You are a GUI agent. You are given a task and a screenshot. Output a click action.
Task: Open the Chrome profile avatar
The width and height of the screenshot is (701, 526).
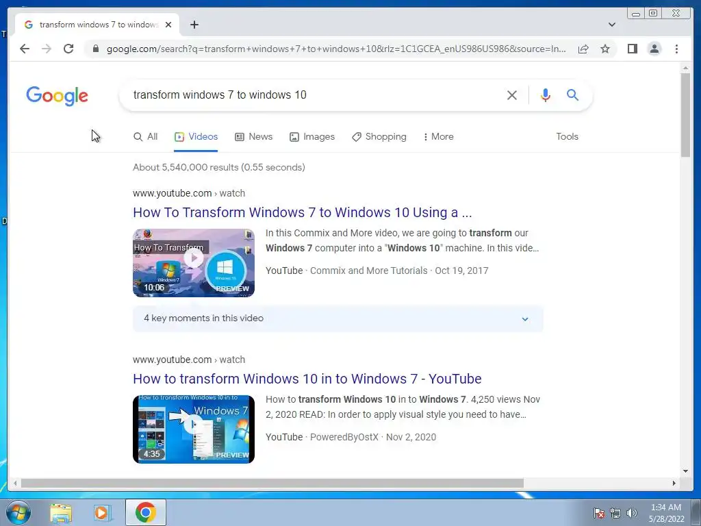[654, 49]
